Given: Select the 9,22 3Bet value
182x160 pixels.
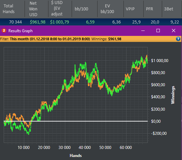Looking at the screenshot, I should point(175,22).
